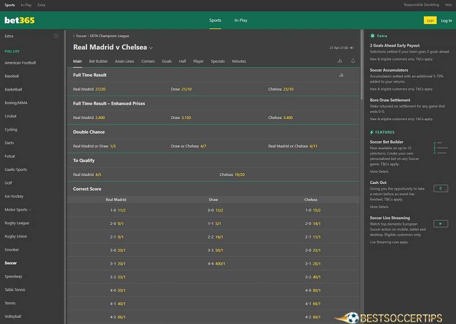Select the Player tab

[198, 61]
